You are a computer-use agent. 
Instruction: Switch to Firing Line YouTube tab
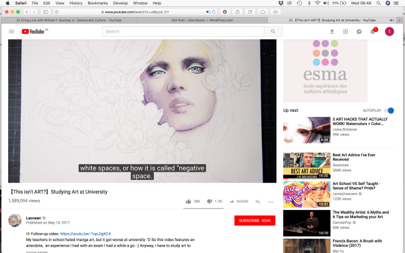coord(69,20)
